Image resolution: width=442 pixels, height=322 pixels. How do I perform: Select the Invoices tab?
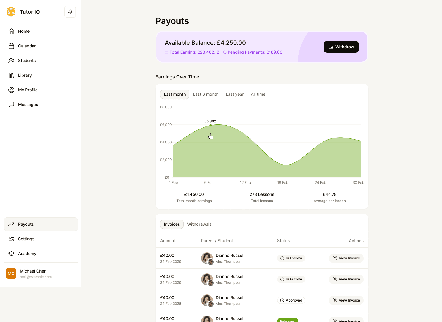172,224
